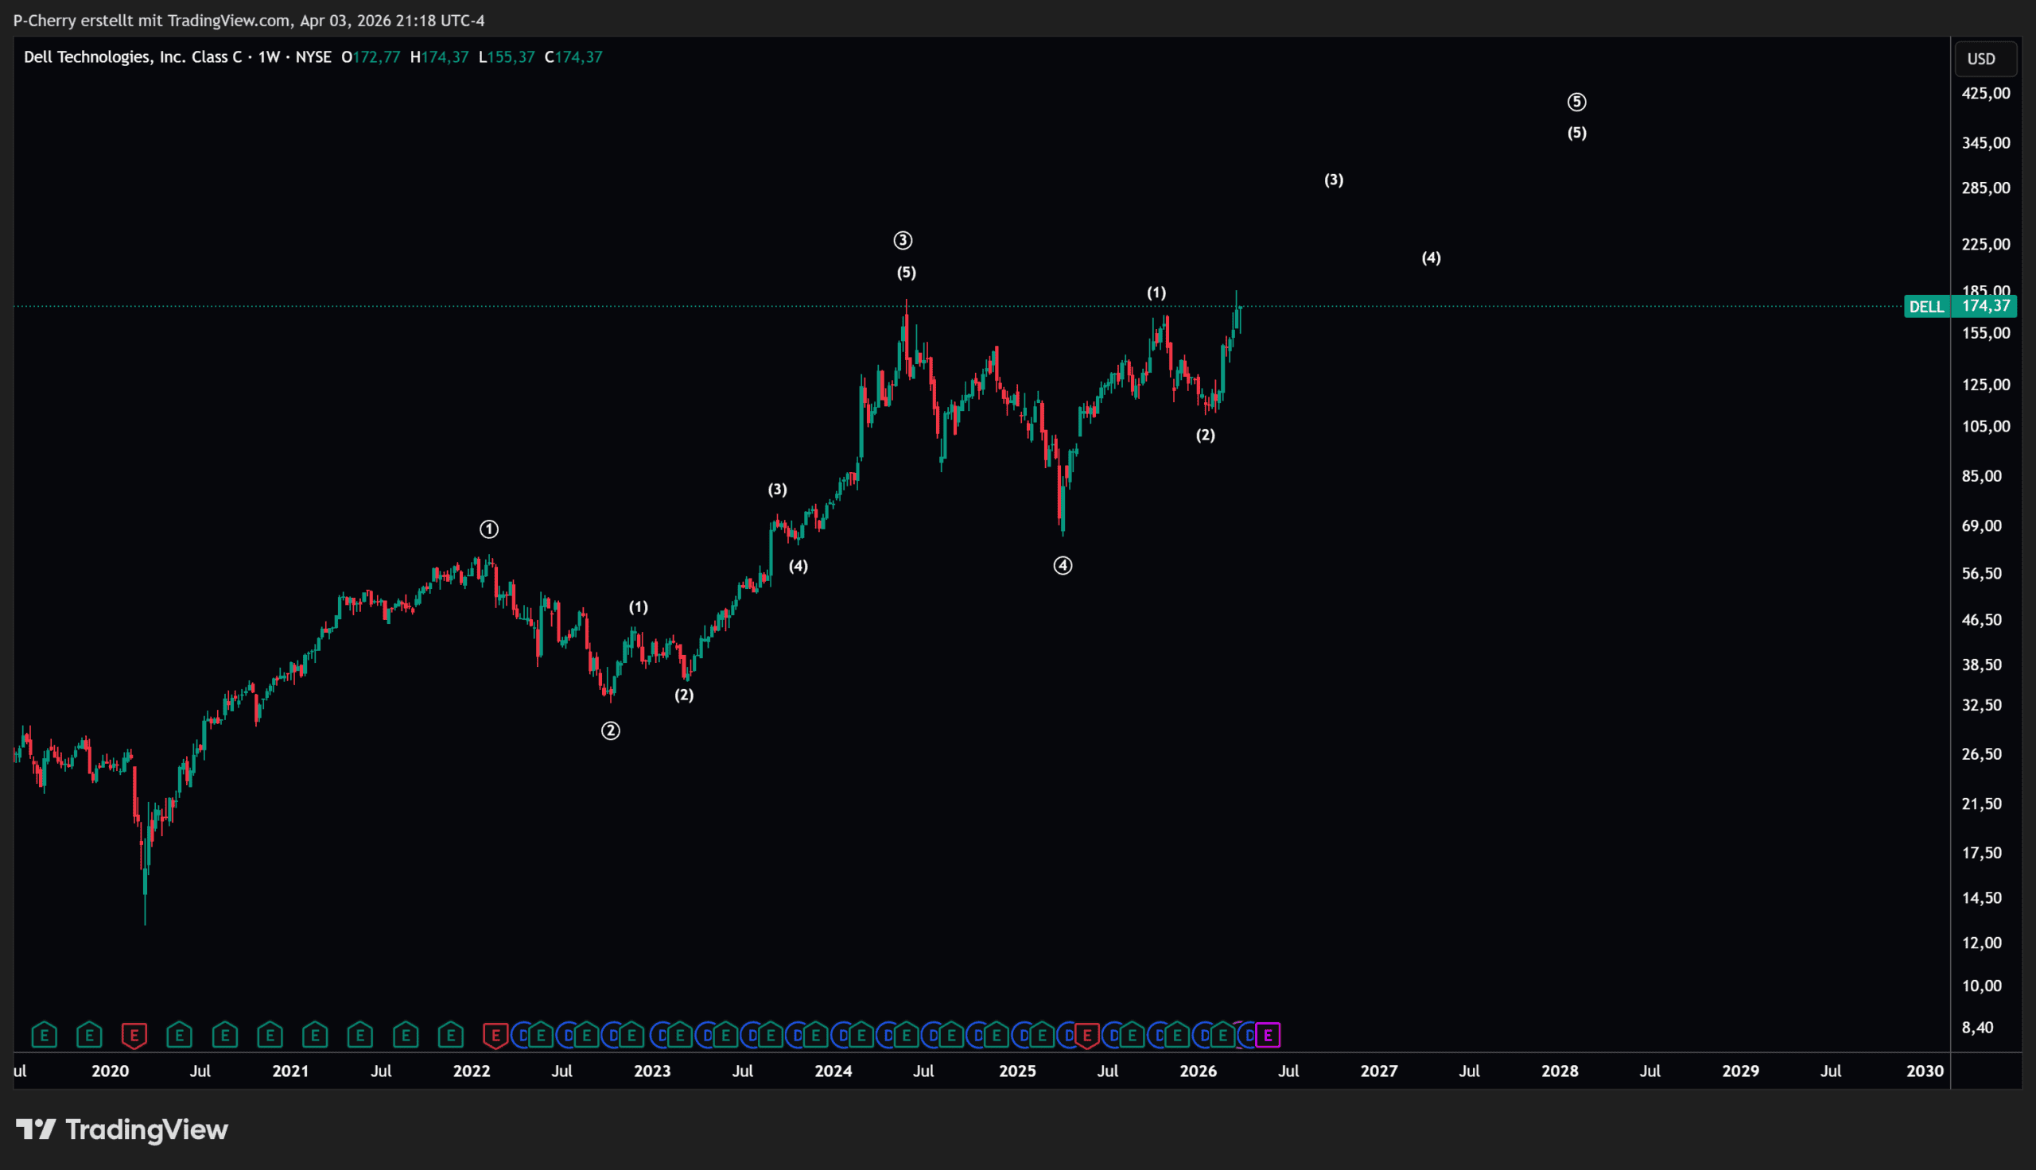Click the 2024 label on time axis

click(x=833, y=1071)
